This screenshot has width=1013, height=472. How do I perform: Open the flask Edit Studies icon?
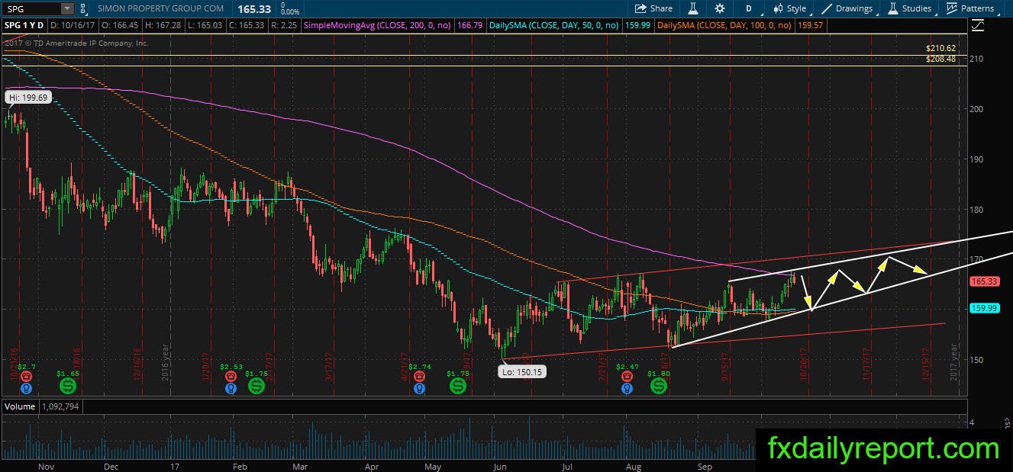[x=693, y=8]
